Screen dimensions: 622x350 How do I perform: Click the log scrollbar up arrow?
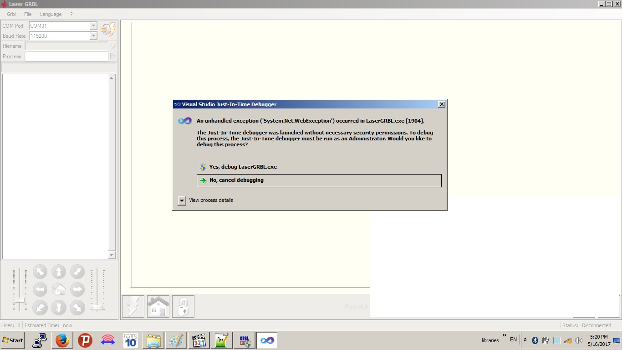(x=112, y=78)
